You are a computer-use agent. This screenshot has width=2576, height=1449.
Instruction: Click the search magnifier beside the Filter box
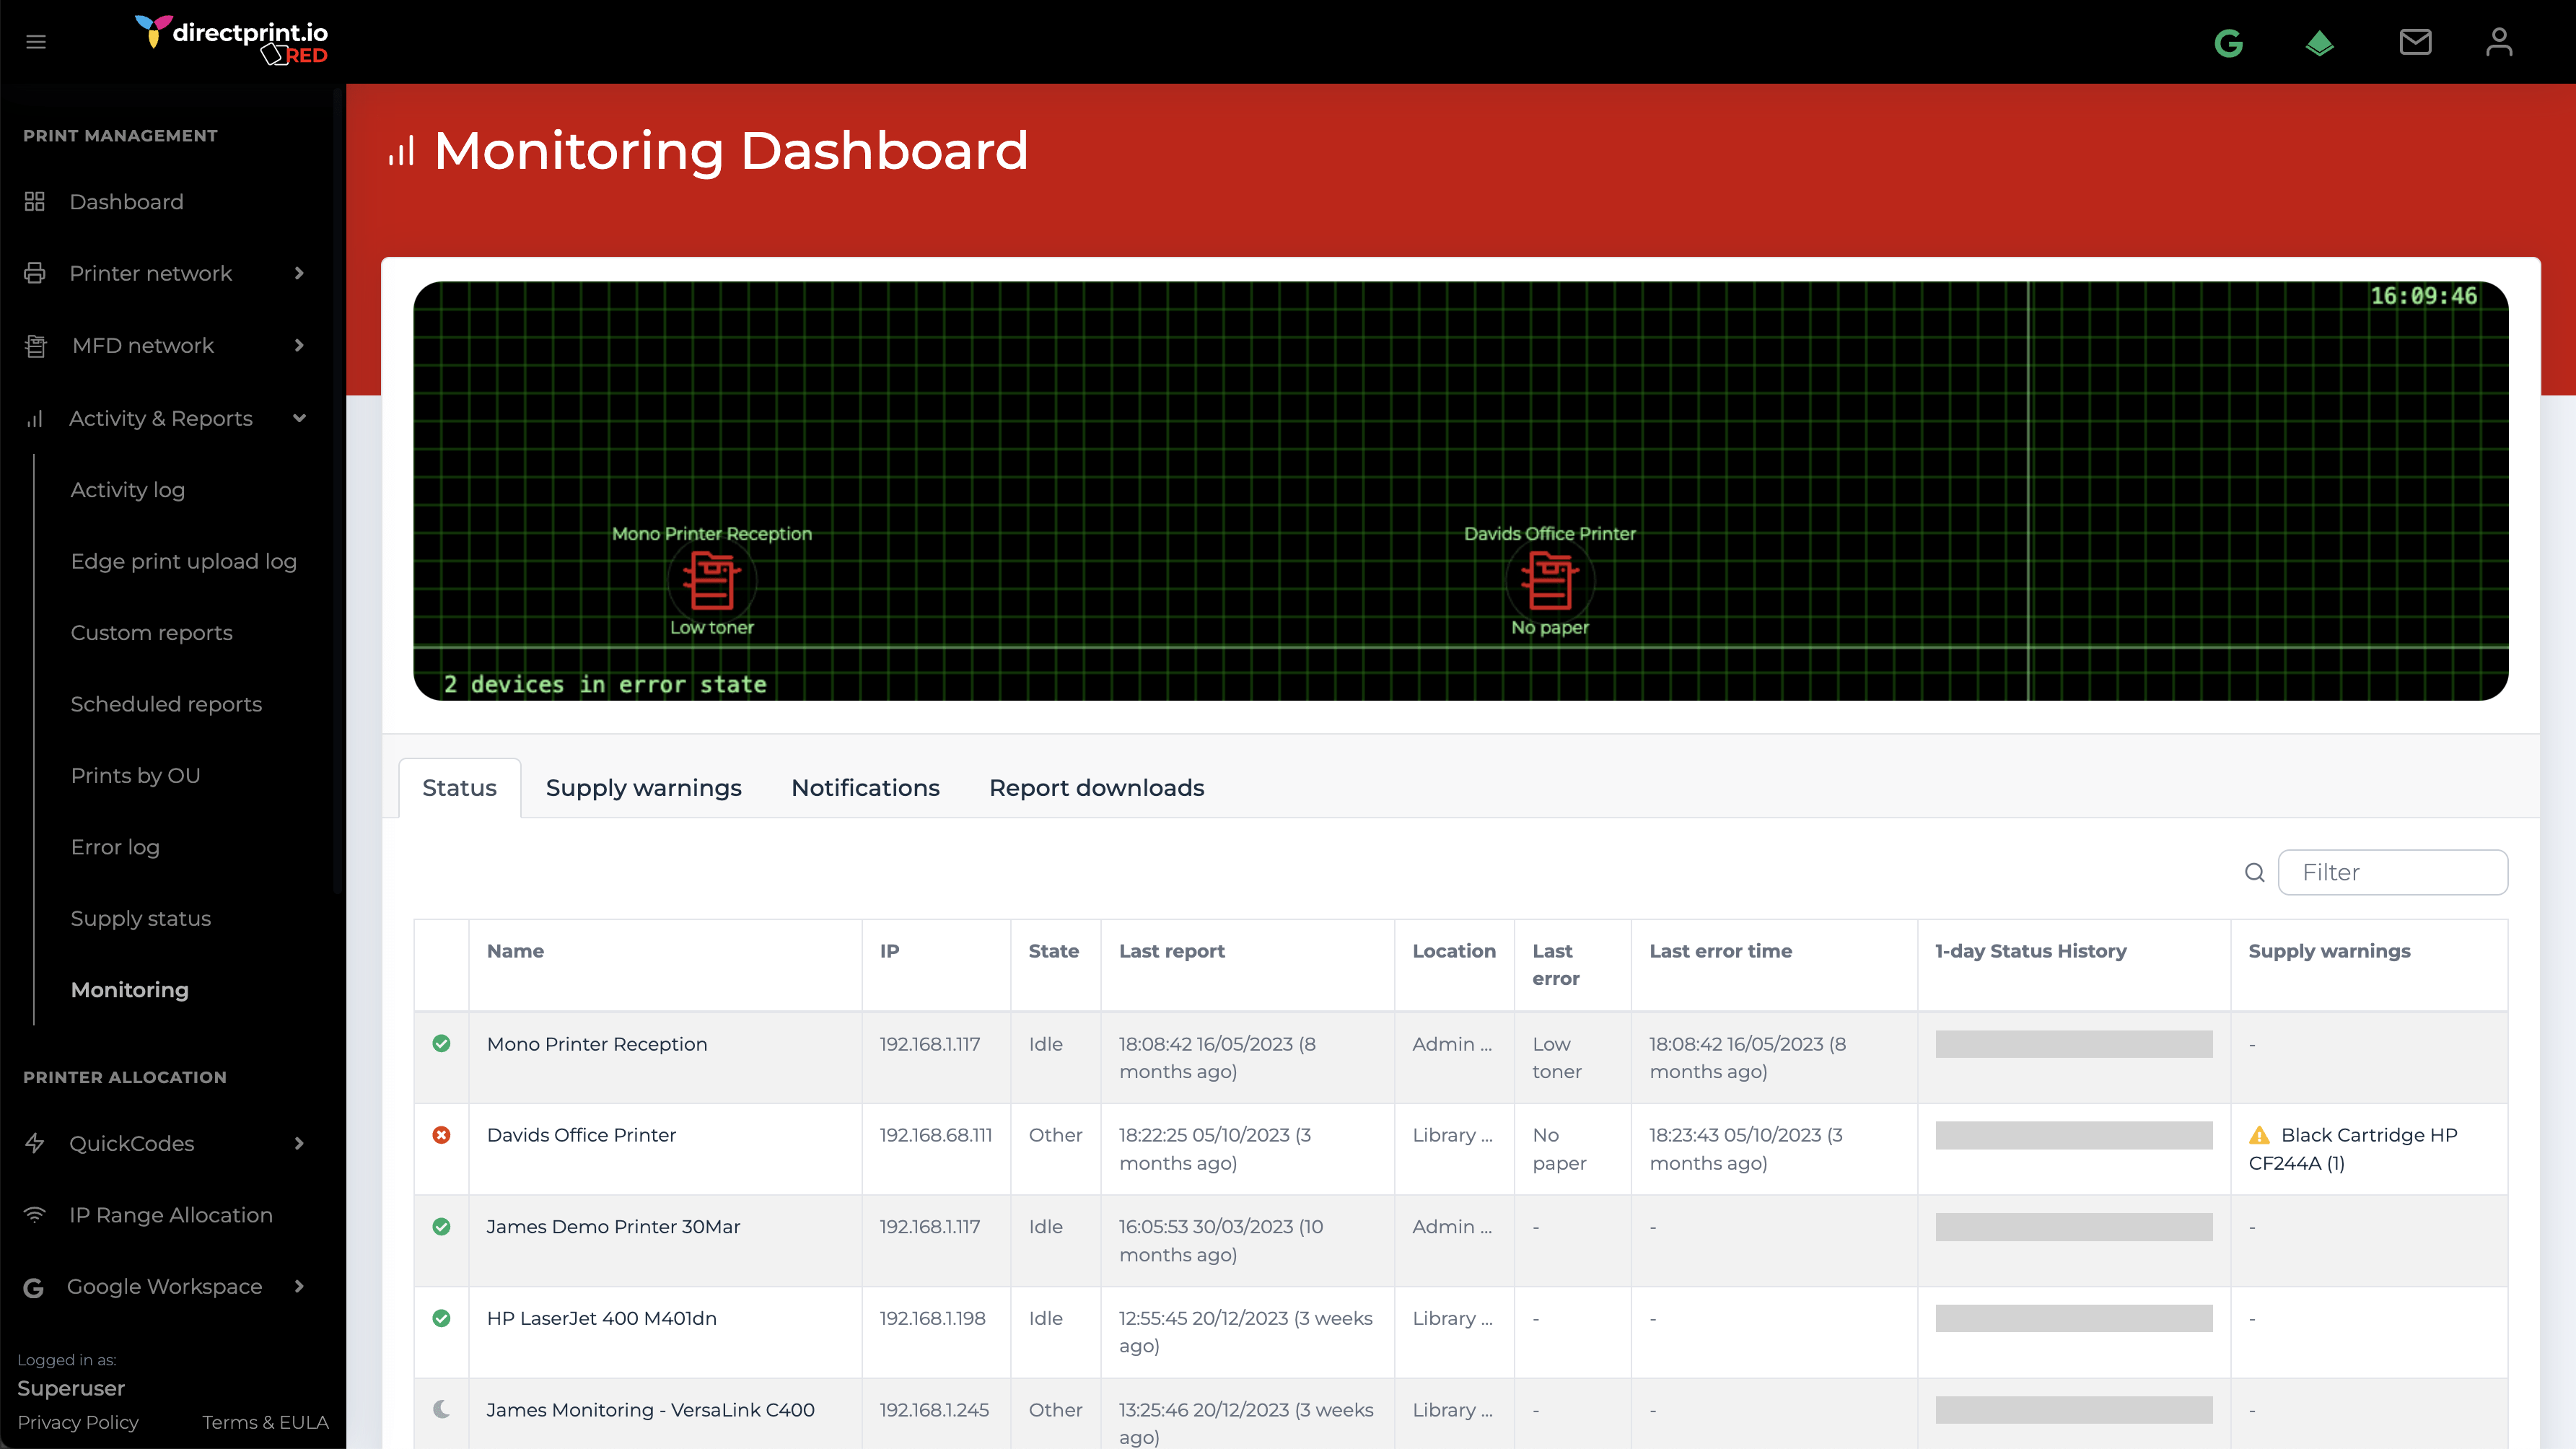pos(2255,872)
